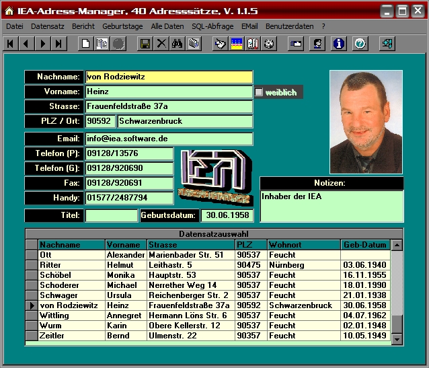Screen dimensions: 429x368
Task: Delete record using the X icon
Action: tap(161, 44)
